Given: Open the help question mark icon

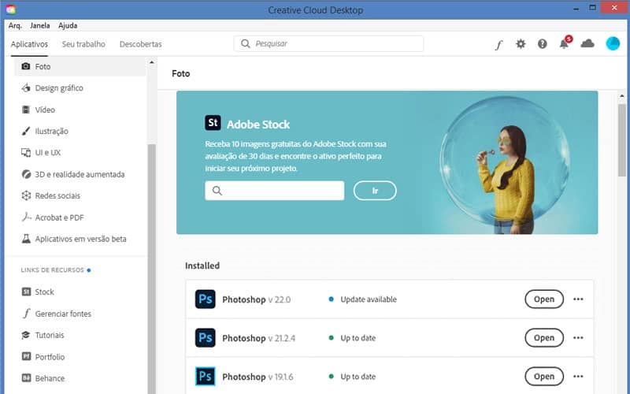Looking at the screenshot, I should tap(543, 44).
